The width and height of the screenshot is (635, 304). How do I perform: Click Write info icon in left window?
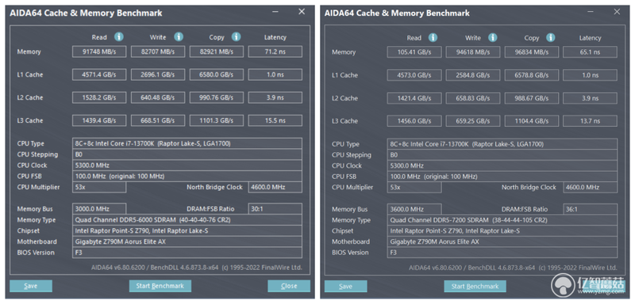(179, 37)
